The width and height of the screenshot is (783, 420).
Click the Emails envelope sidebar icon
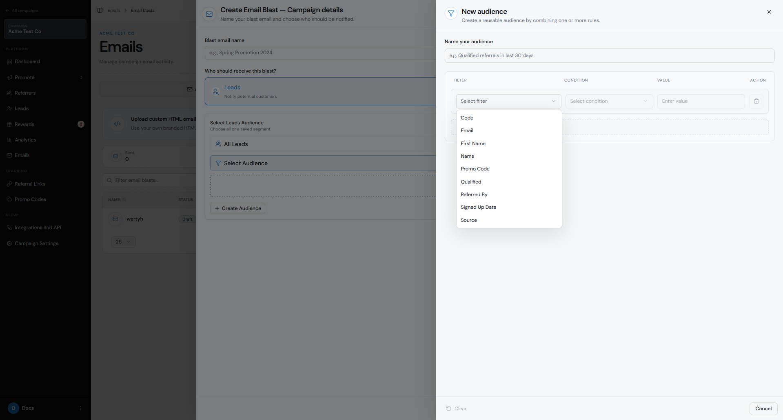tap(9, 155)
